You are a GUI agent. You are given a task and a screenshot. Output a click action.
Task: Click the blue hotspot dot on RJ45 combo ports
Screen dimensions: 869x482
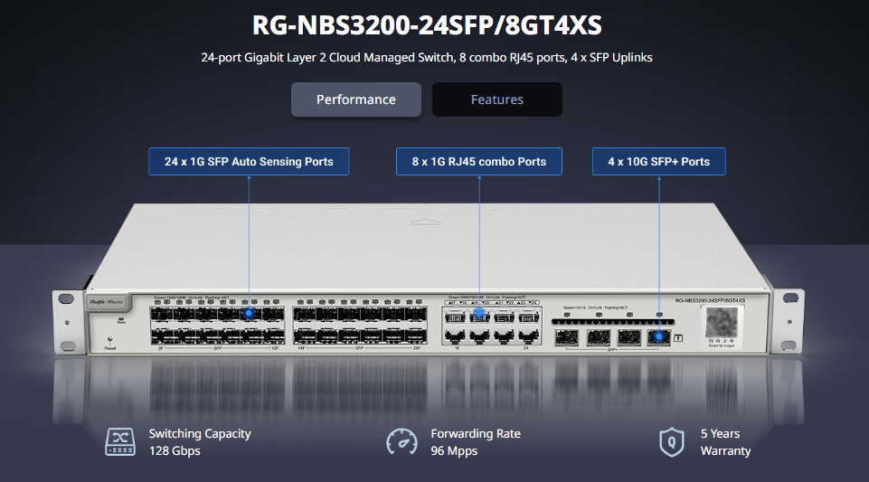pyautogui.click(x=479, y=314)
